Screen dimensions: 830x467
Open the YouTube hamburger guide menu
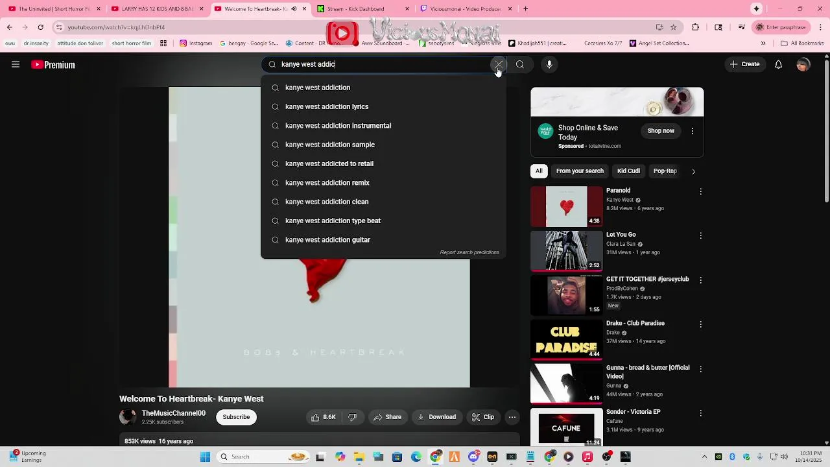pyautogui.click(x=16, y=64)
